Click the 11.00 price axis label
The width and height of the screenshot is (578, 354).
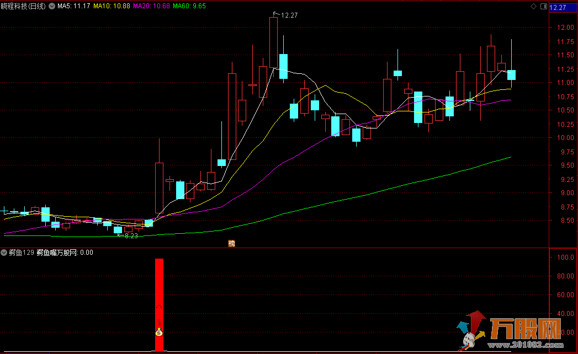[565, 83]
